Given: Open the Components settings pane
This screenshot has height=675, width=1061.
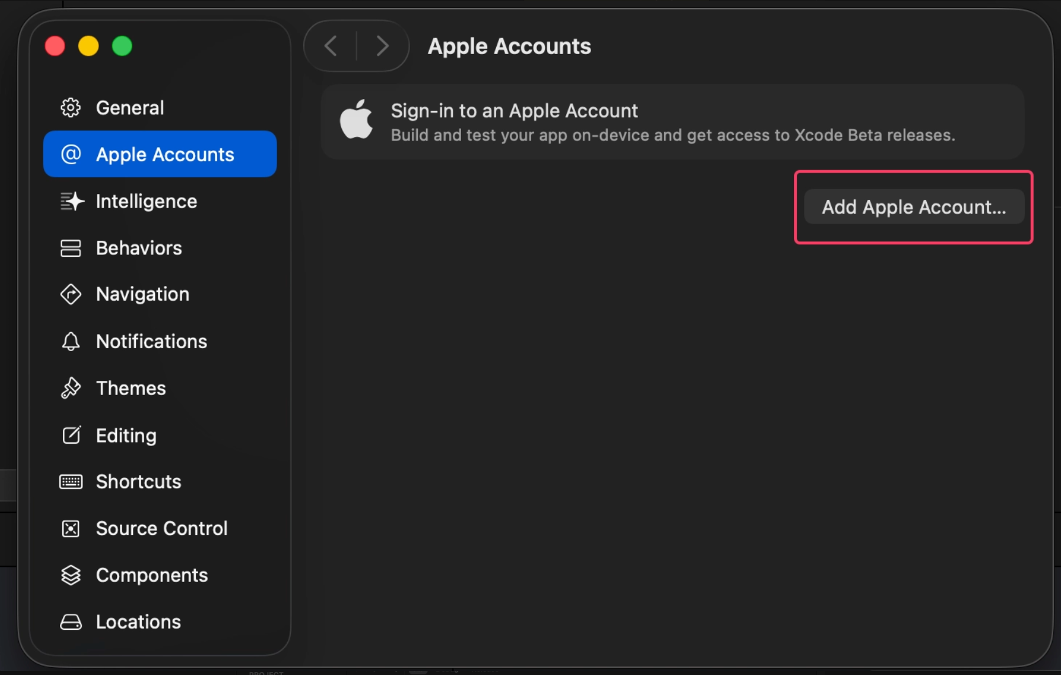Looking at the screenshot, I should click(160, 575).
